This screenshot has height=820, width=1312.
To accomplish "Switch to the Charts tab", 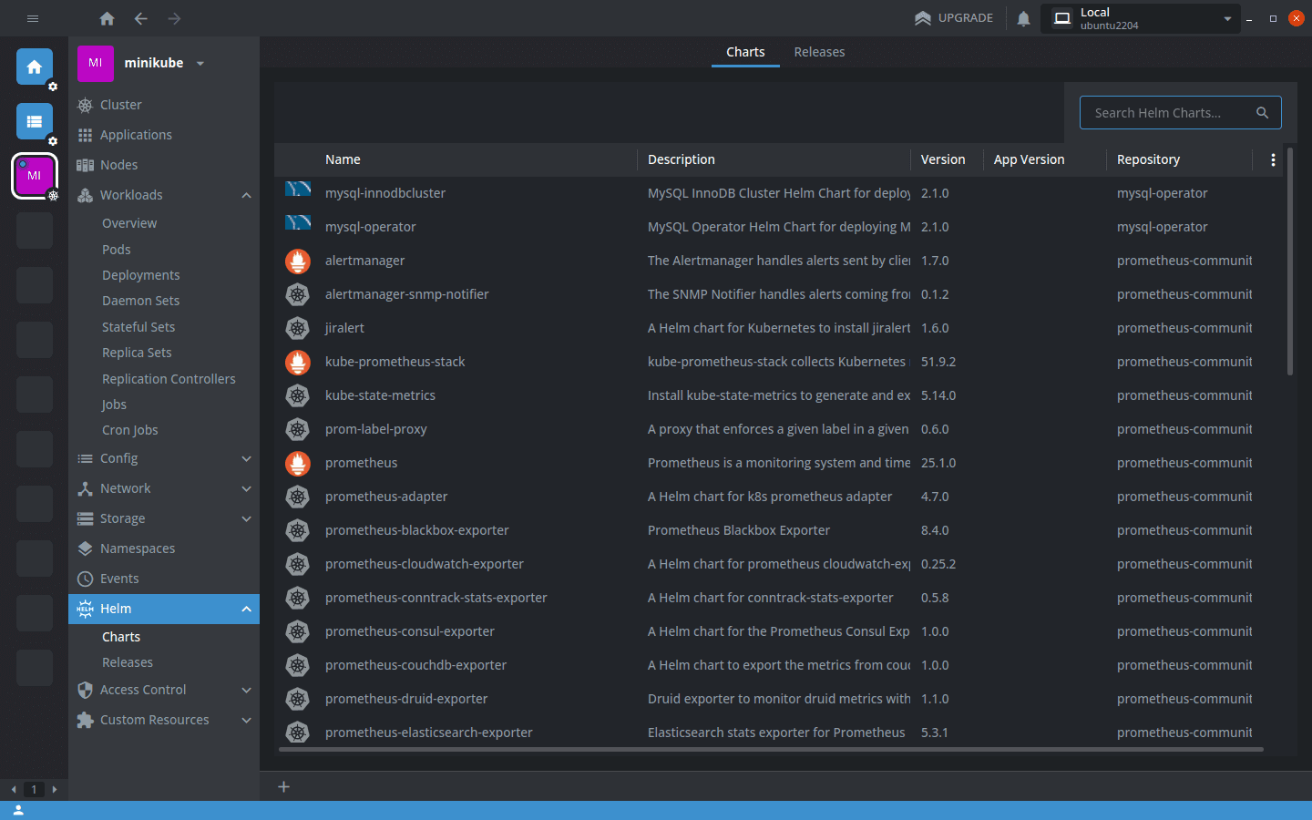I will click(745, 52).
